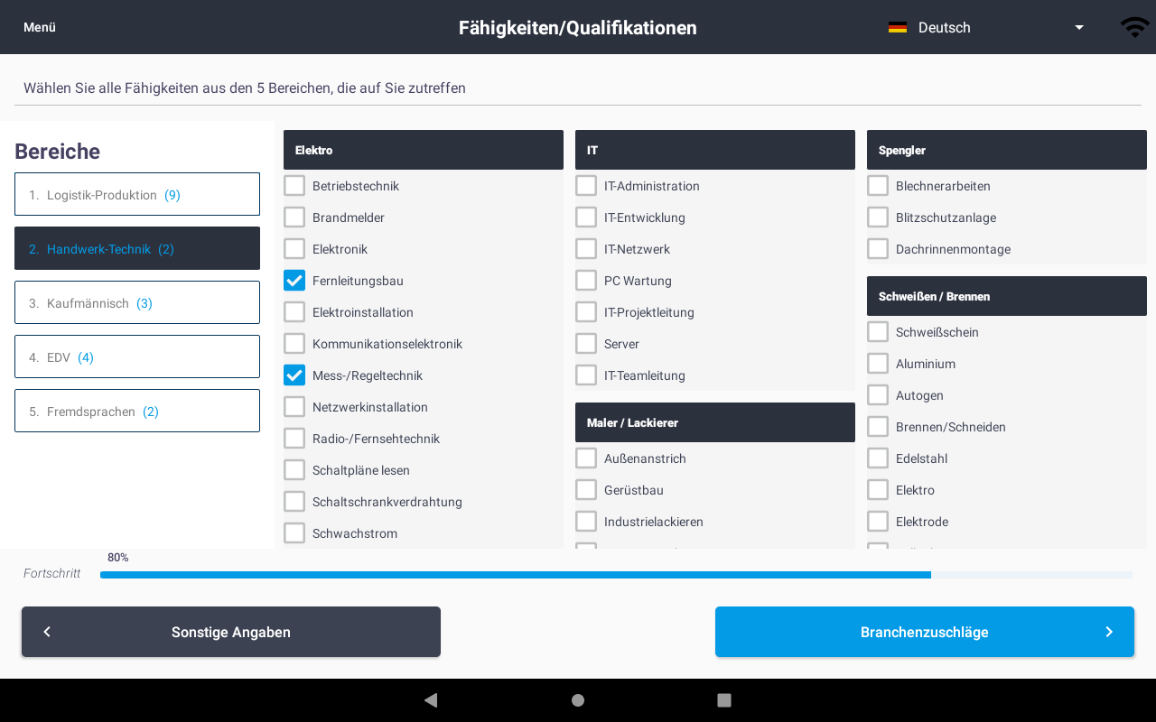1156x722 pixels.
Task: Click the left chevron on Sonstige Angaben
Action: 47,632
